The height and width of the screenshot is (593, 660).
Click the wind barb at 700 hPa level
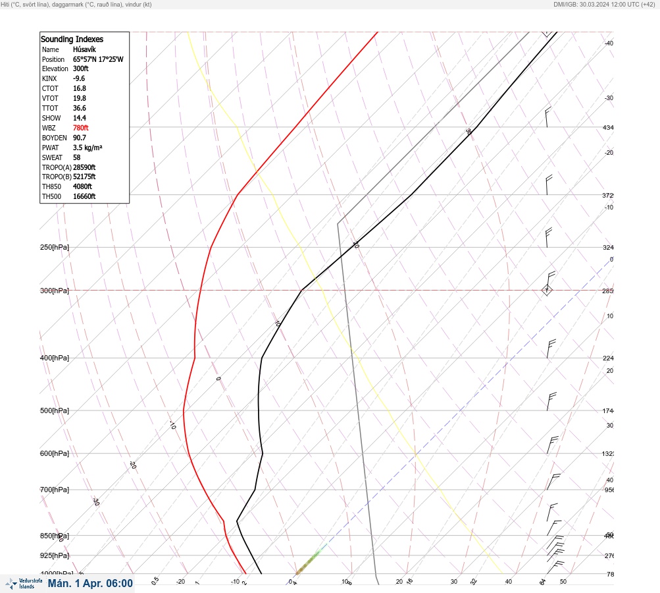tap(553, 482)
